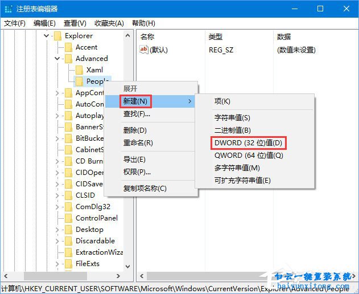The height and width of the screenshot is (294, 359).
Task: Click the Advanced folder icon
Action: [x=68, y=59]
